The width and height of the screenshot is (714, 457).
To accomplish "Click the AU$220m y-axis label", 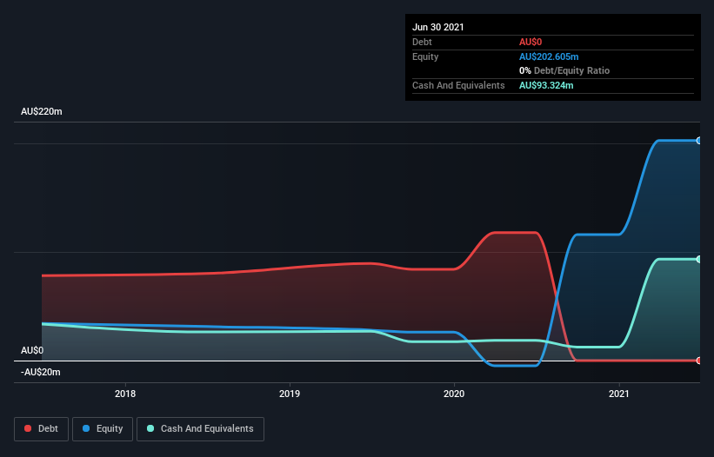I will click(42, 111).
